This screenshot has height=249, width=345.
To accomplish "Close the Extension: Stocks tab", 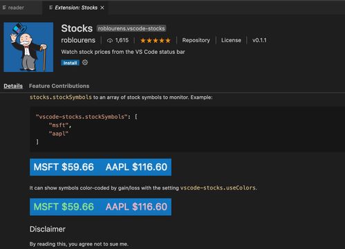I will click(102, 8).
